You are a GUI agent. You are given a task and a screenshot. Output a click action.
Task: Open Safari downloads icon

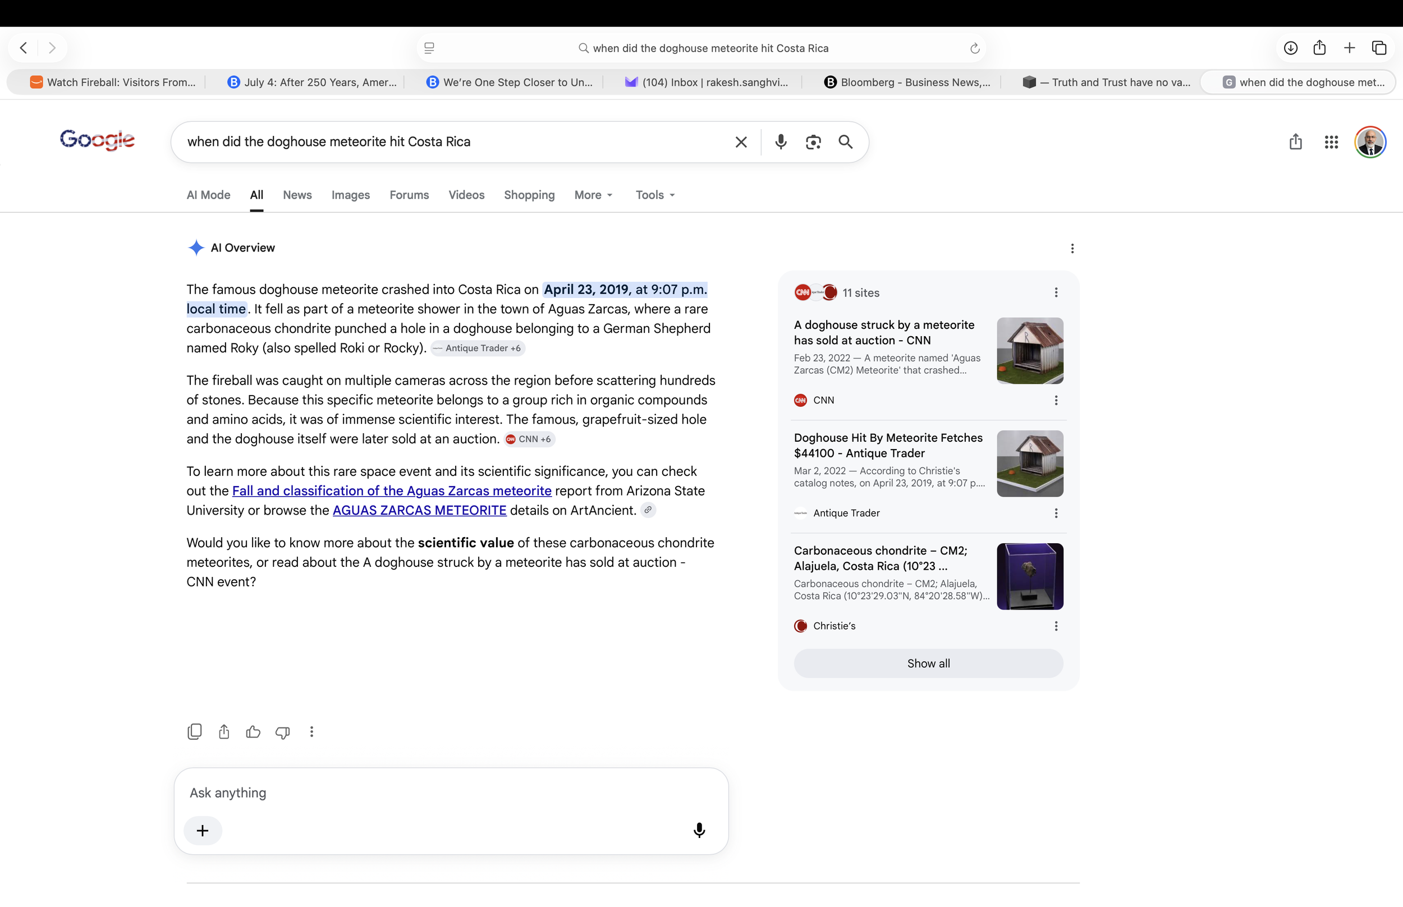1291,48
